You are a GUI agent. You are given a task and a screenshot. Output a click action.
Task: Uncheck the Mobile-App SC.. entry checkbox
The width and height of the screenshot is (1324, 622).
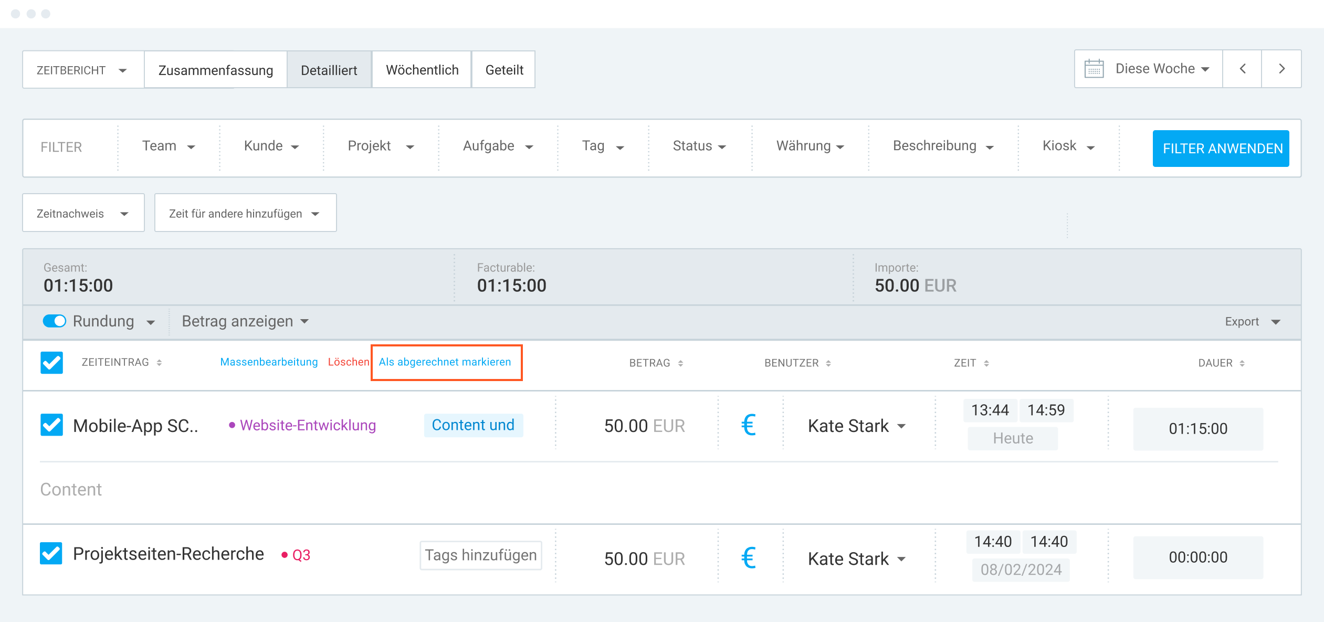point(52,425)
